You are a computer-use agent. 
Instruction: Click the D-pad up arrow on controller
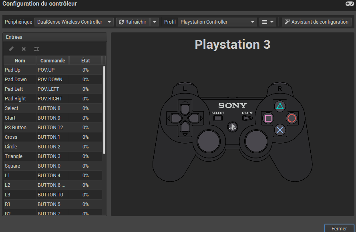point(185,110)
